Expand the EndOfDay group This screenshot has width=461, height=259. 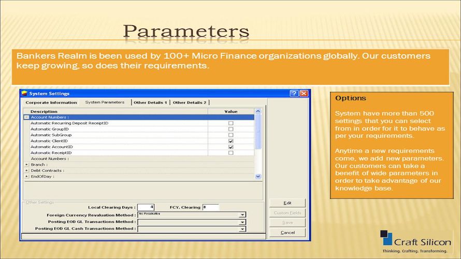pos(26,177)
